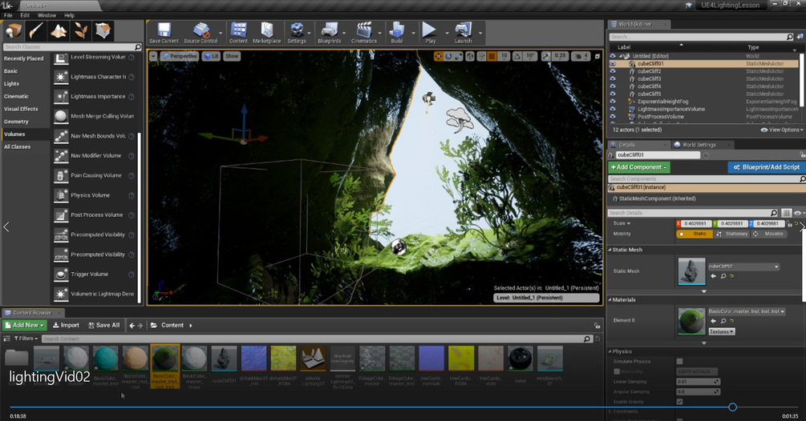Open the Static Mesh cubeCliff01 dropdown
The height and width of the screenshot is (421, 806).
(x=743, y=267)
